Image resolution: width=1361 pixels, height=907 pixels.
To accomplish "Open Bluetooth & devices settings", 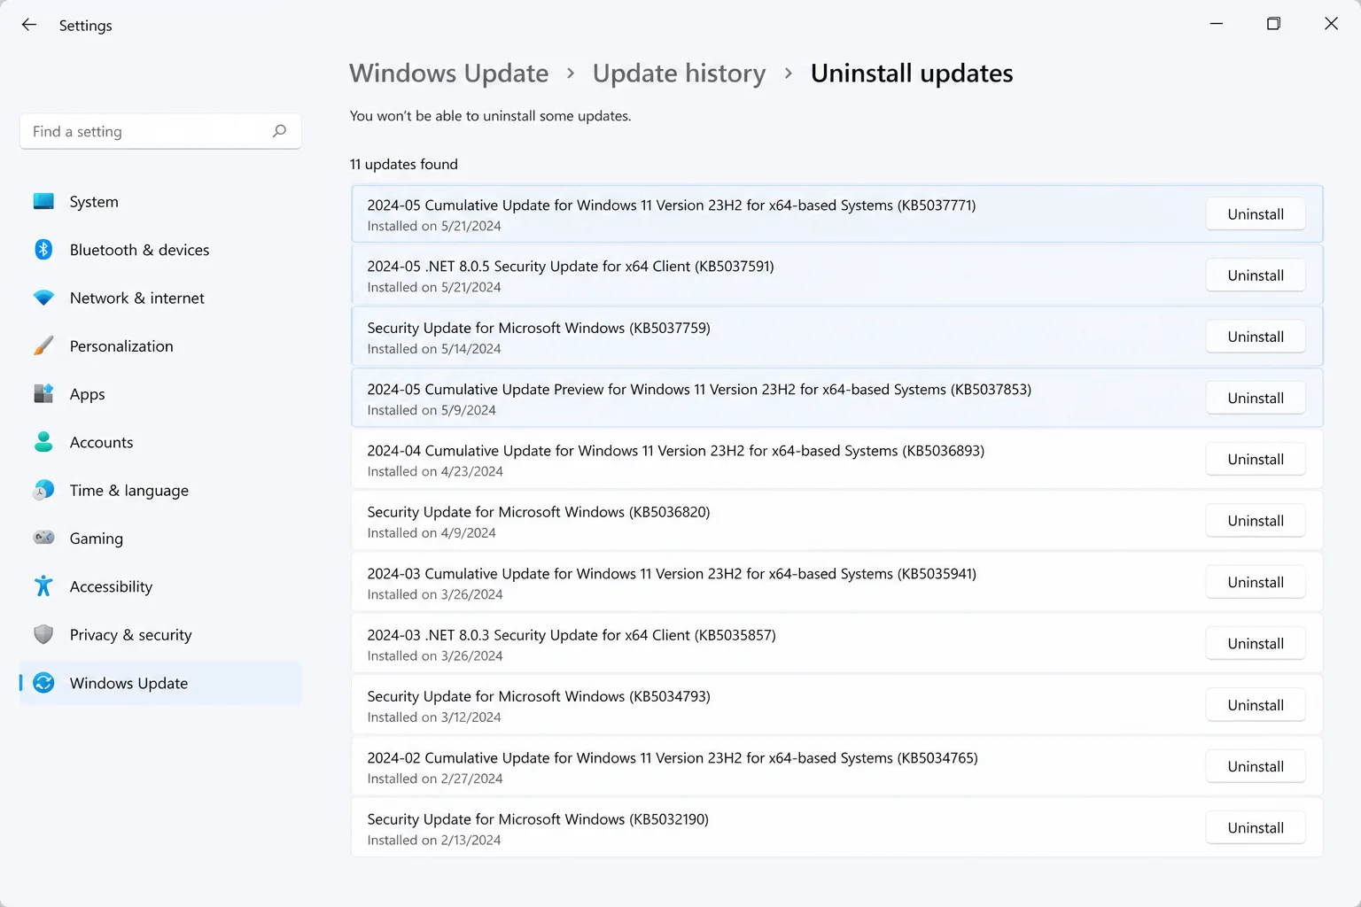I will pos(160,250).
